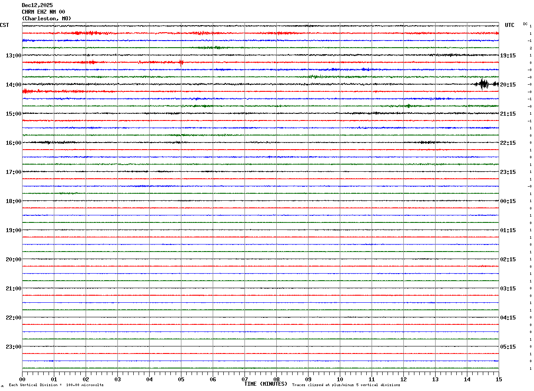Image resolution: width=534 pixels, height=391 pixels.
Task: Click the UTC time zone label
Action: (x=510, y=25)
